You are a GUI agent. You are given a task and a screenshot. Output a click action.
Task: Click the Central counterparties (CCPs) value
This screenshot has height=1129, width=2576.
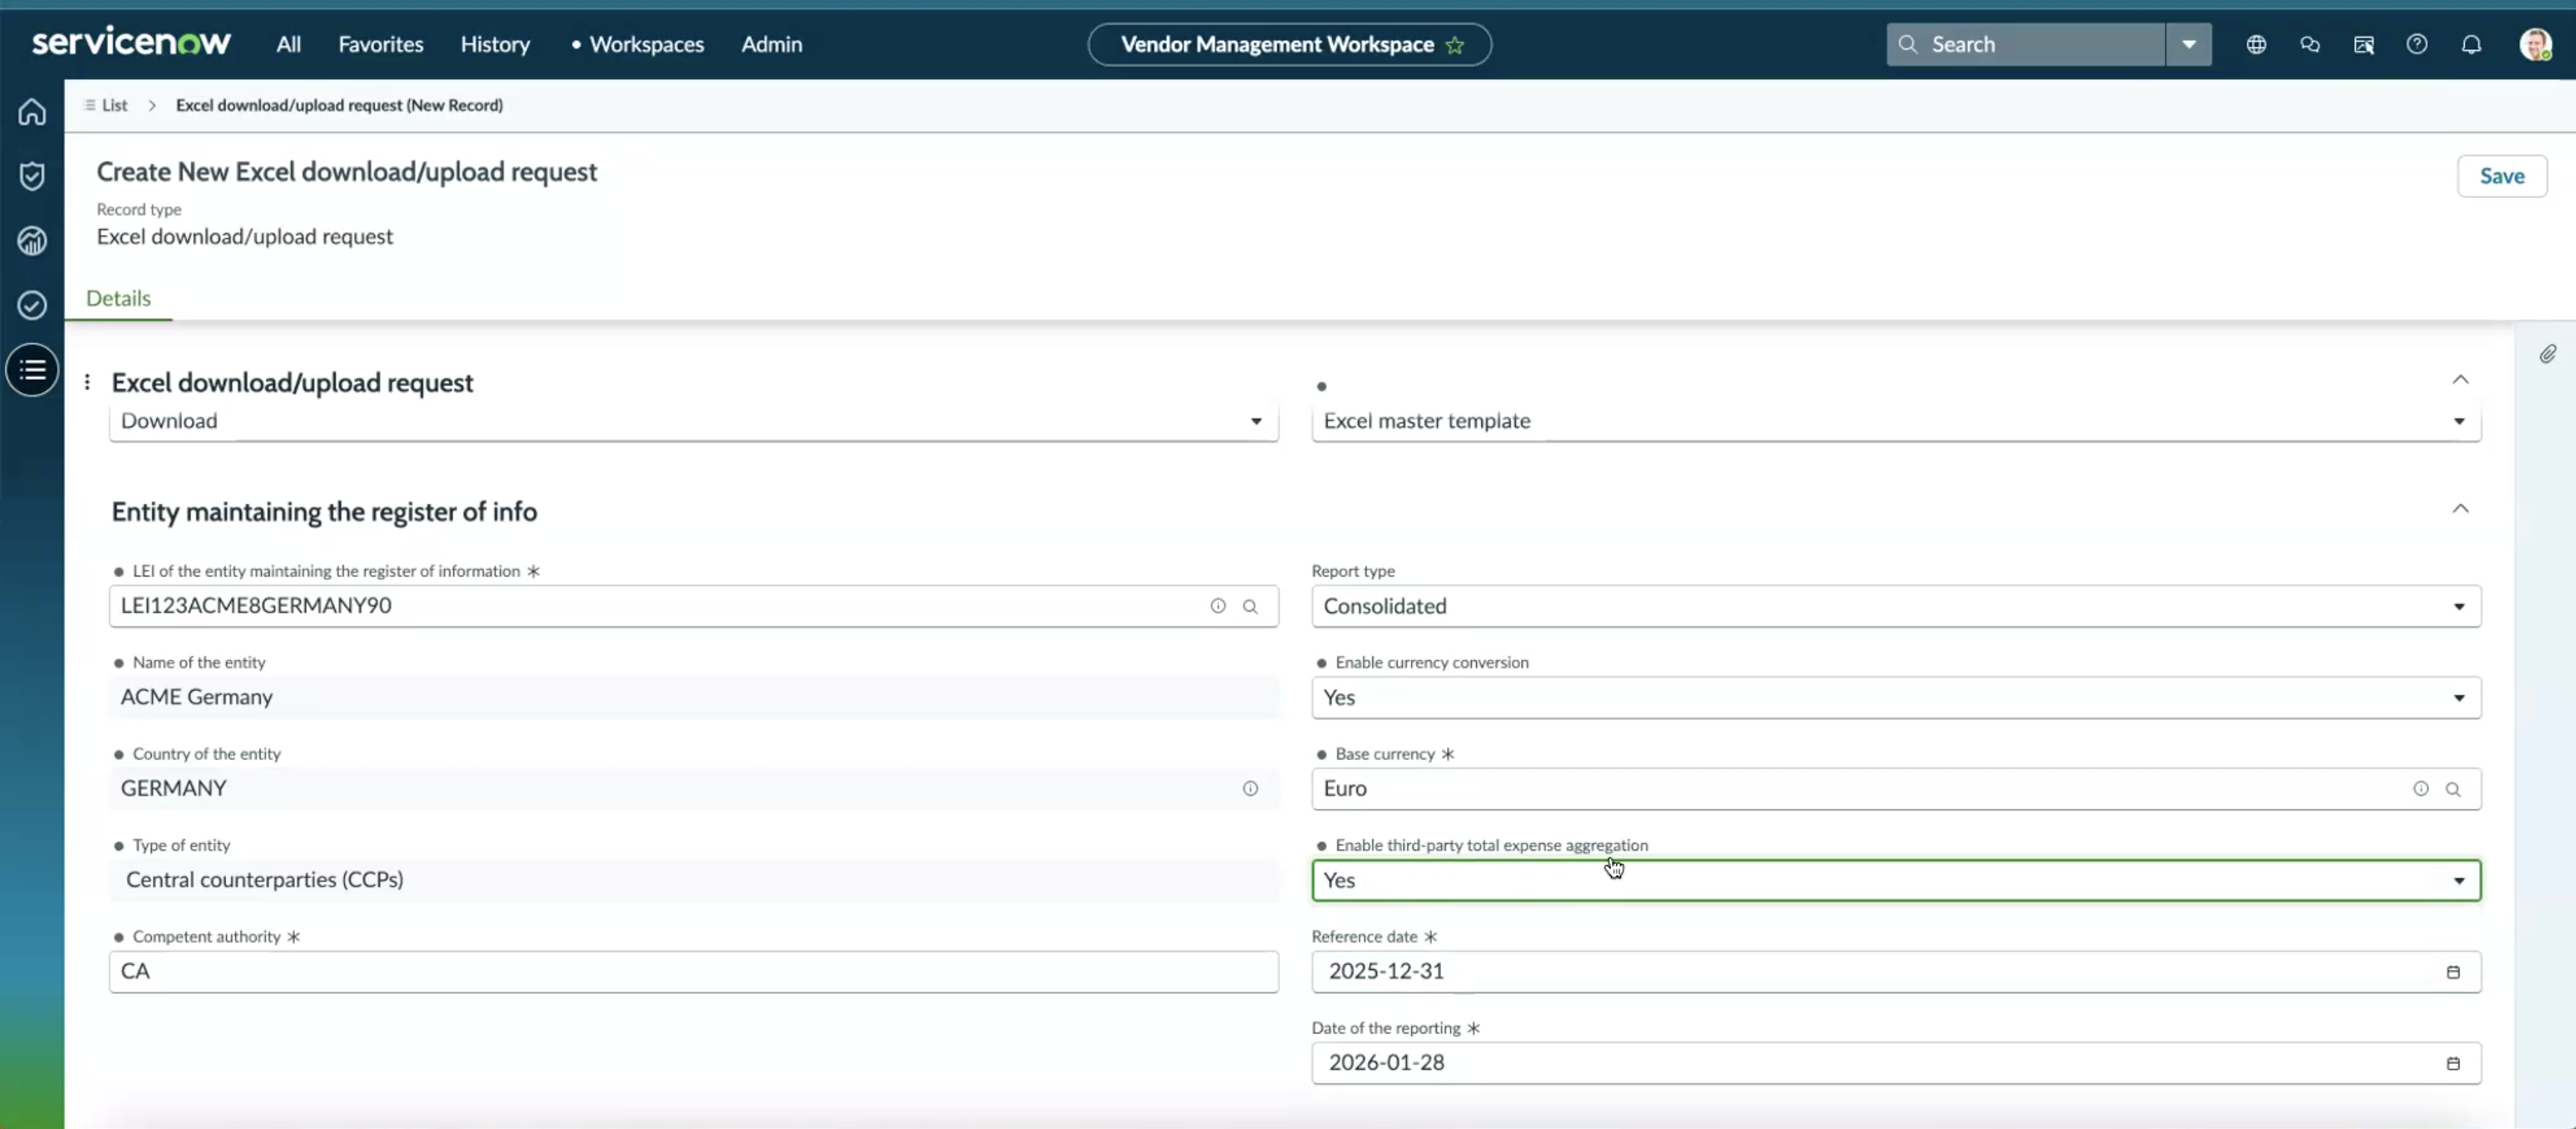pos(265,880)
